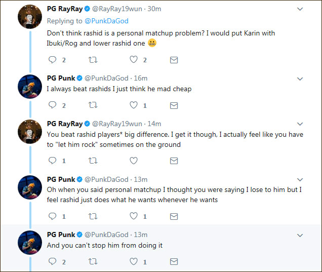Click PG Punk's avatar on 16m tweet
Screen dimensions: 322x272
tap(29, 86)
